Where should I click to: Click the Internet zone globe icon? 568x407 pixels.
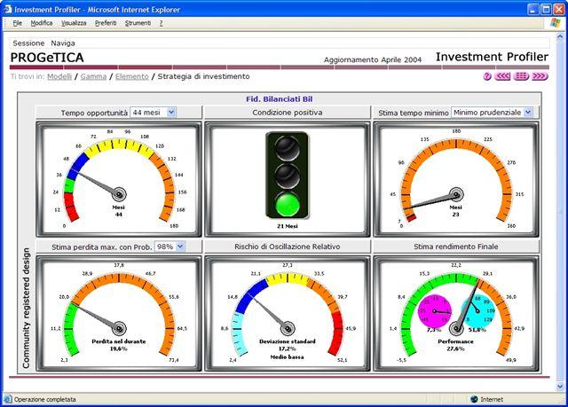[x=474, y=399]
